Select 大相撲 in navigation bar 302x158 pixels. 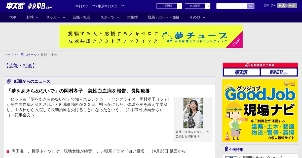[x=132, y=17]
